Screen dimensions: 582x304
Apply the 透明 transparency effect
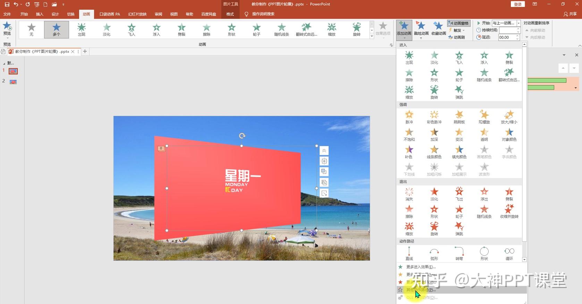[x=484, y=134]
